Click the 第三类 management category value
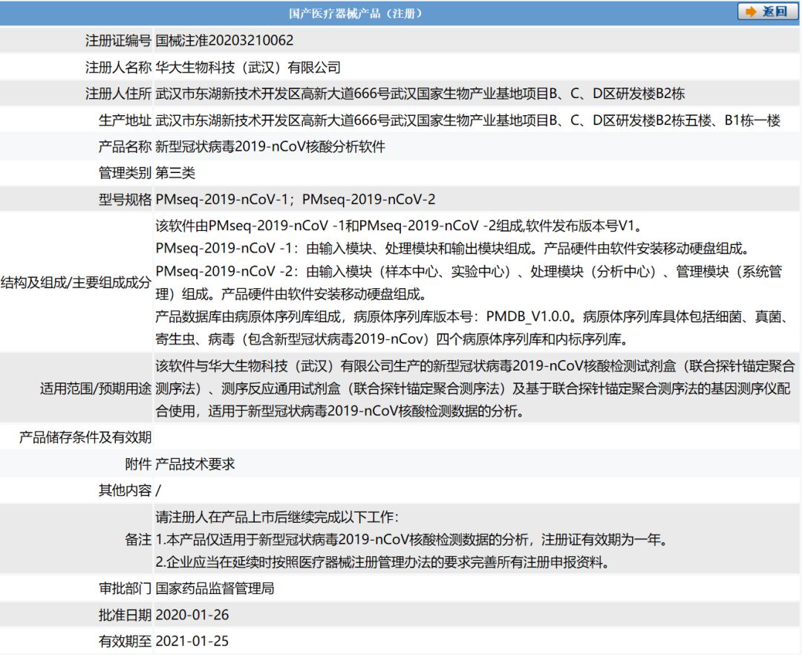This screenshot has width=802, height=655. (x=175, y=173)
